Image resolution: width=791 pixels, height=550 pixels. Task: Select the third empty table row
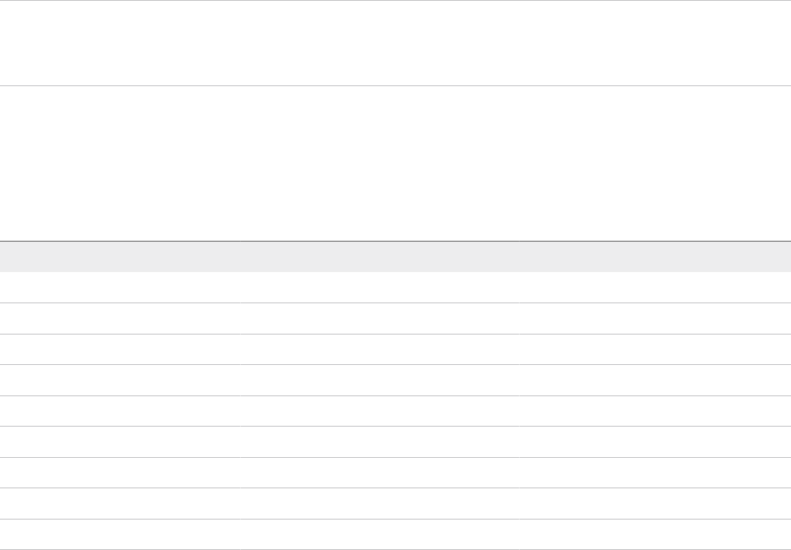[x=395, y=349]
